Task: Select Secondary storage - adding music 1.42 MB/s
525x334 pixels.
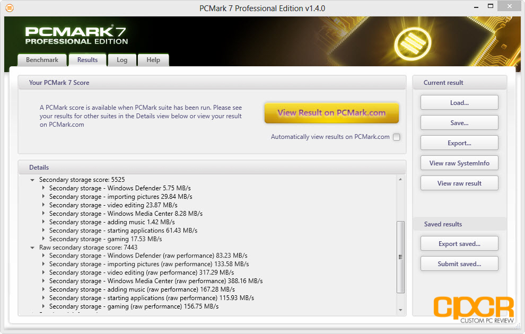Action: click(112, 222)
